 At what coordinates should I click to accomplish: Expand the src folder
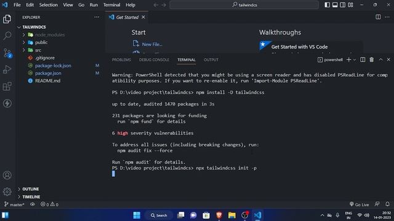(x=38, y=50)
